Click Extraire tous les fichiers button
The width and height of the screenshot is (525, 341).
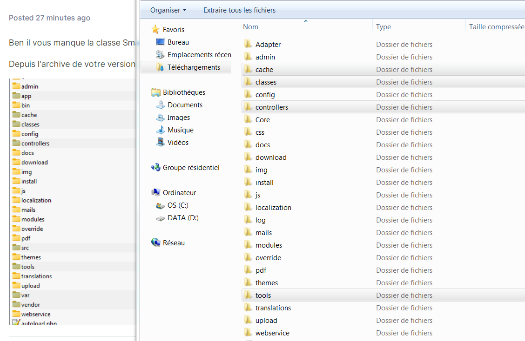pos(239,10)
